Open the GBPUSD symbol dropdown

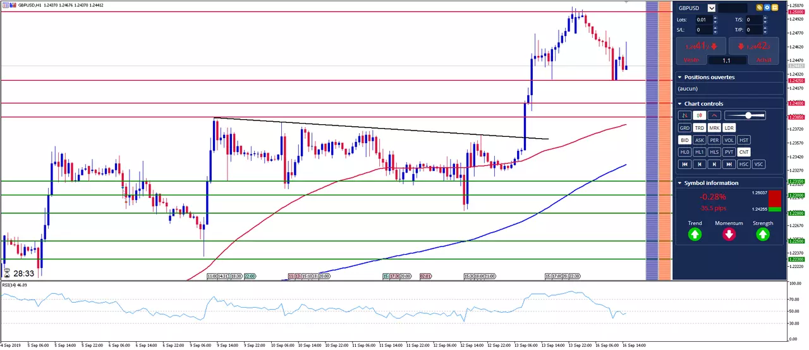(x=712, y=8)
